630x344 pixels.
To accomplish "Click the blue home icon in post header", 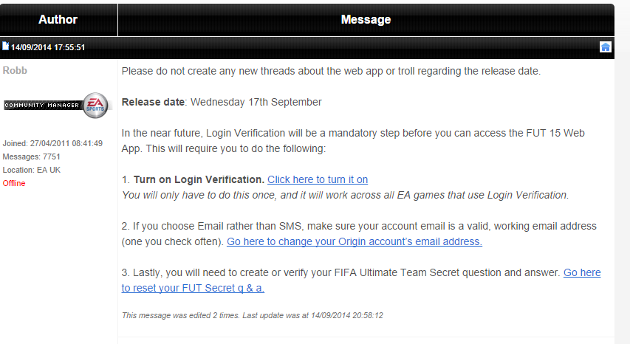I will point(605,47).
